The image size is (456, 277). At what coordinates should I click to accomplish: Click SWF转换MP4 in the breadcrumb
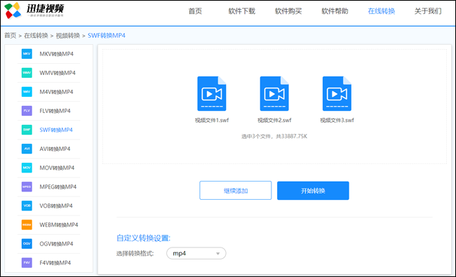coord(107,36)
